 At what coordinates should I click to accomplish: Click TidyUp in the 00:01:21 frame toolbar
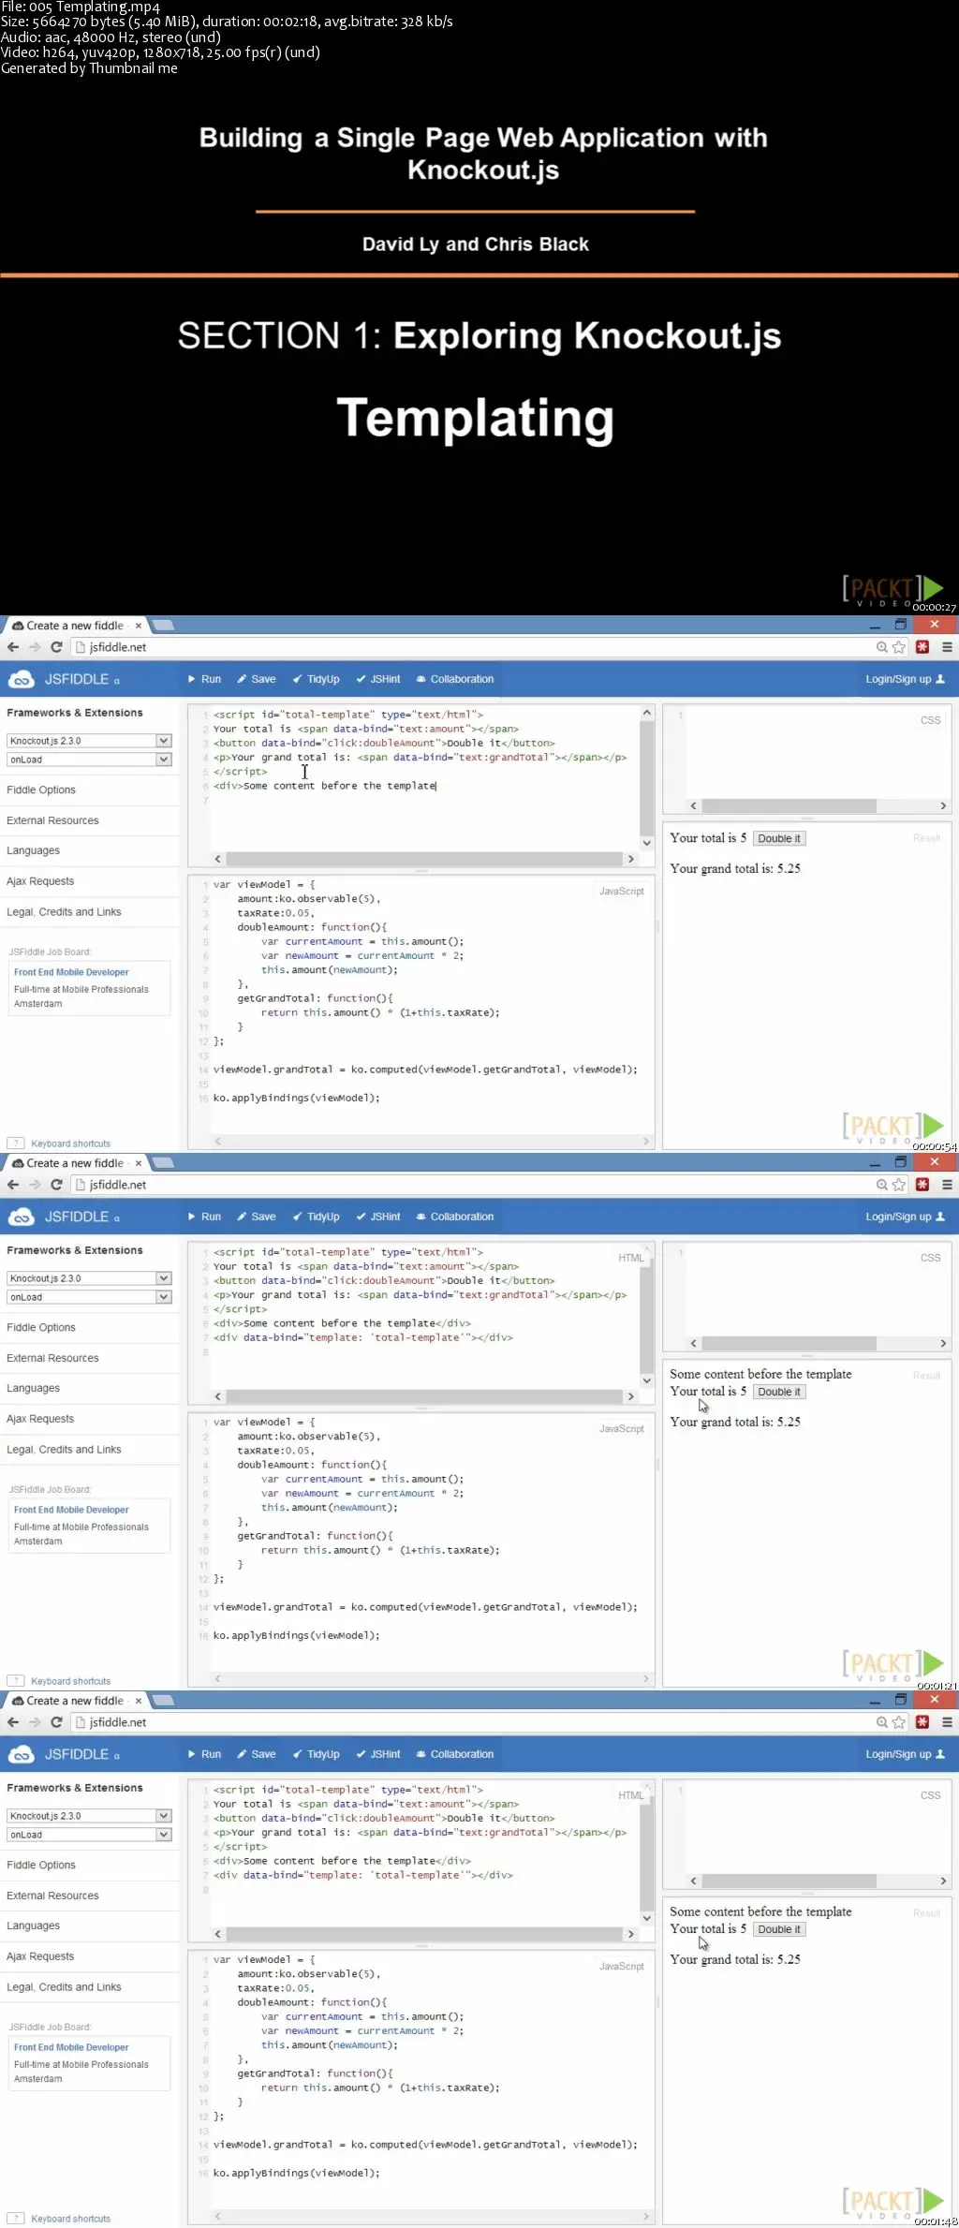click(317, 1217)
